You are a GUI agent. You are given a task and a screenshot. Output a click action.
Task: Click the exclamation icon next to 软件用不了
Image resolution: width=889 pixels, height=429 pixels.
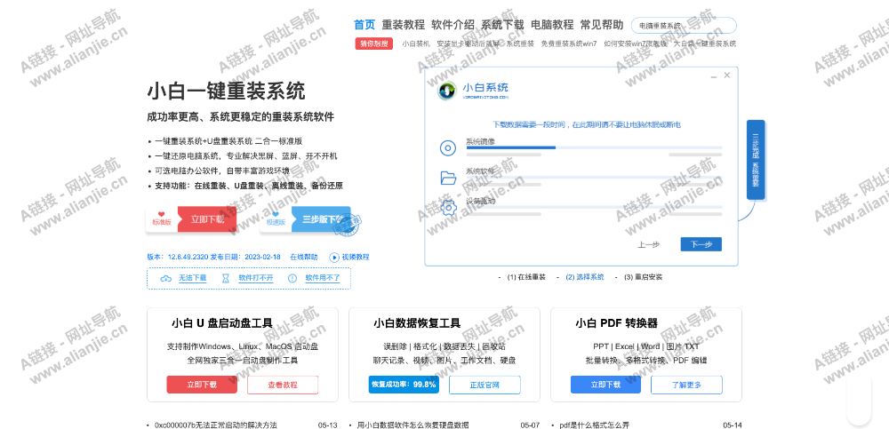292,278
